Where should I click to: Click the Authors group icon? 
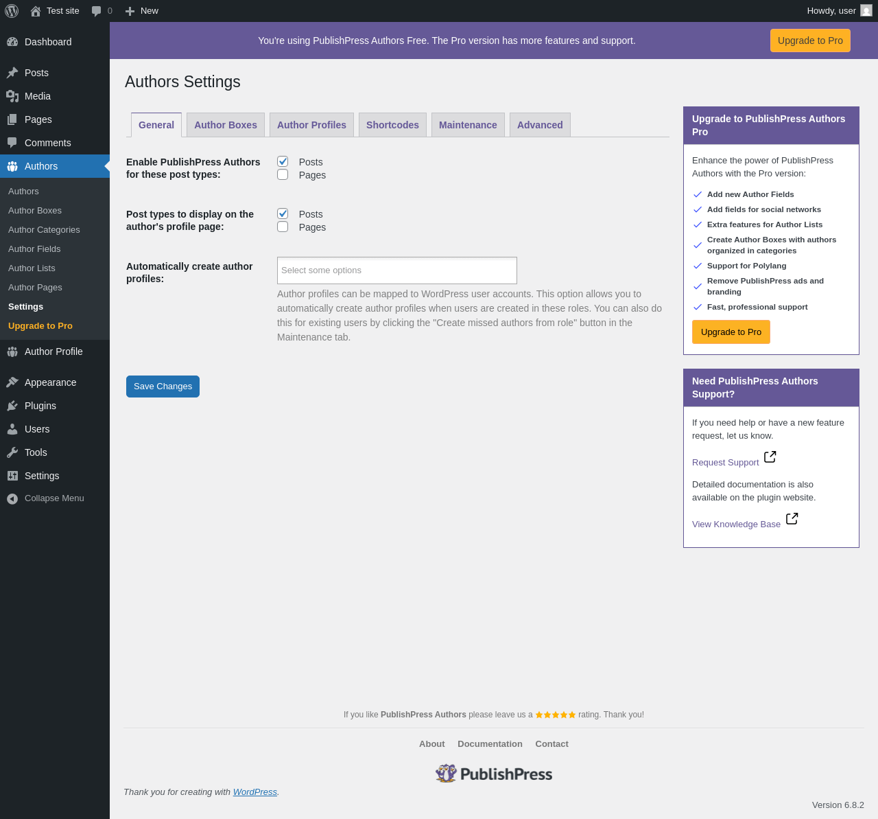pyautogui.click(x=12, y=166)
